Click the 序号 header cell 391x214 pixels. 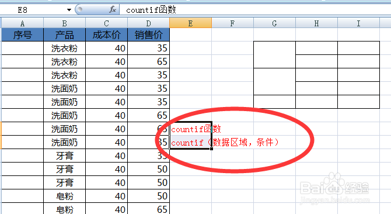coord(22,34)
